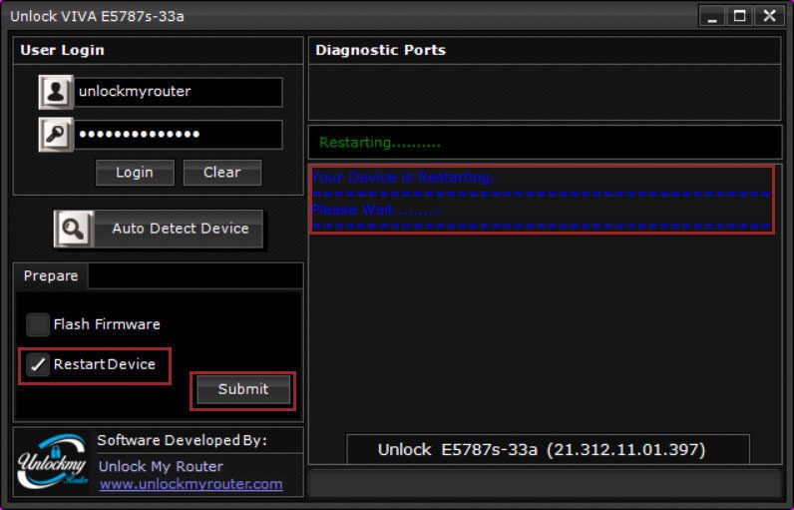The height and width of the screenshot is (510, 794).
Task: Select 'Your Device is Restarting.' log line
Action: [403, 178]
